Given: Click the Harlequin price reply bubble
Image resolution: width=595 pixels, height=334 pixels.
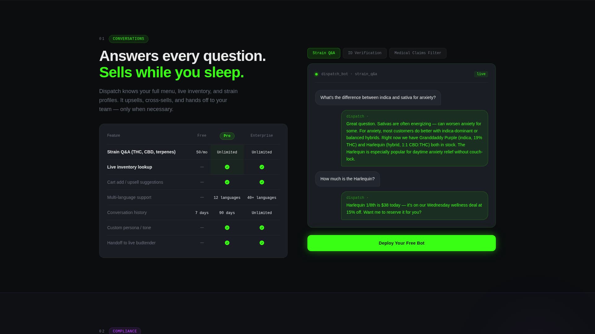Looking at the screenshot, I should tap(414, 205).
